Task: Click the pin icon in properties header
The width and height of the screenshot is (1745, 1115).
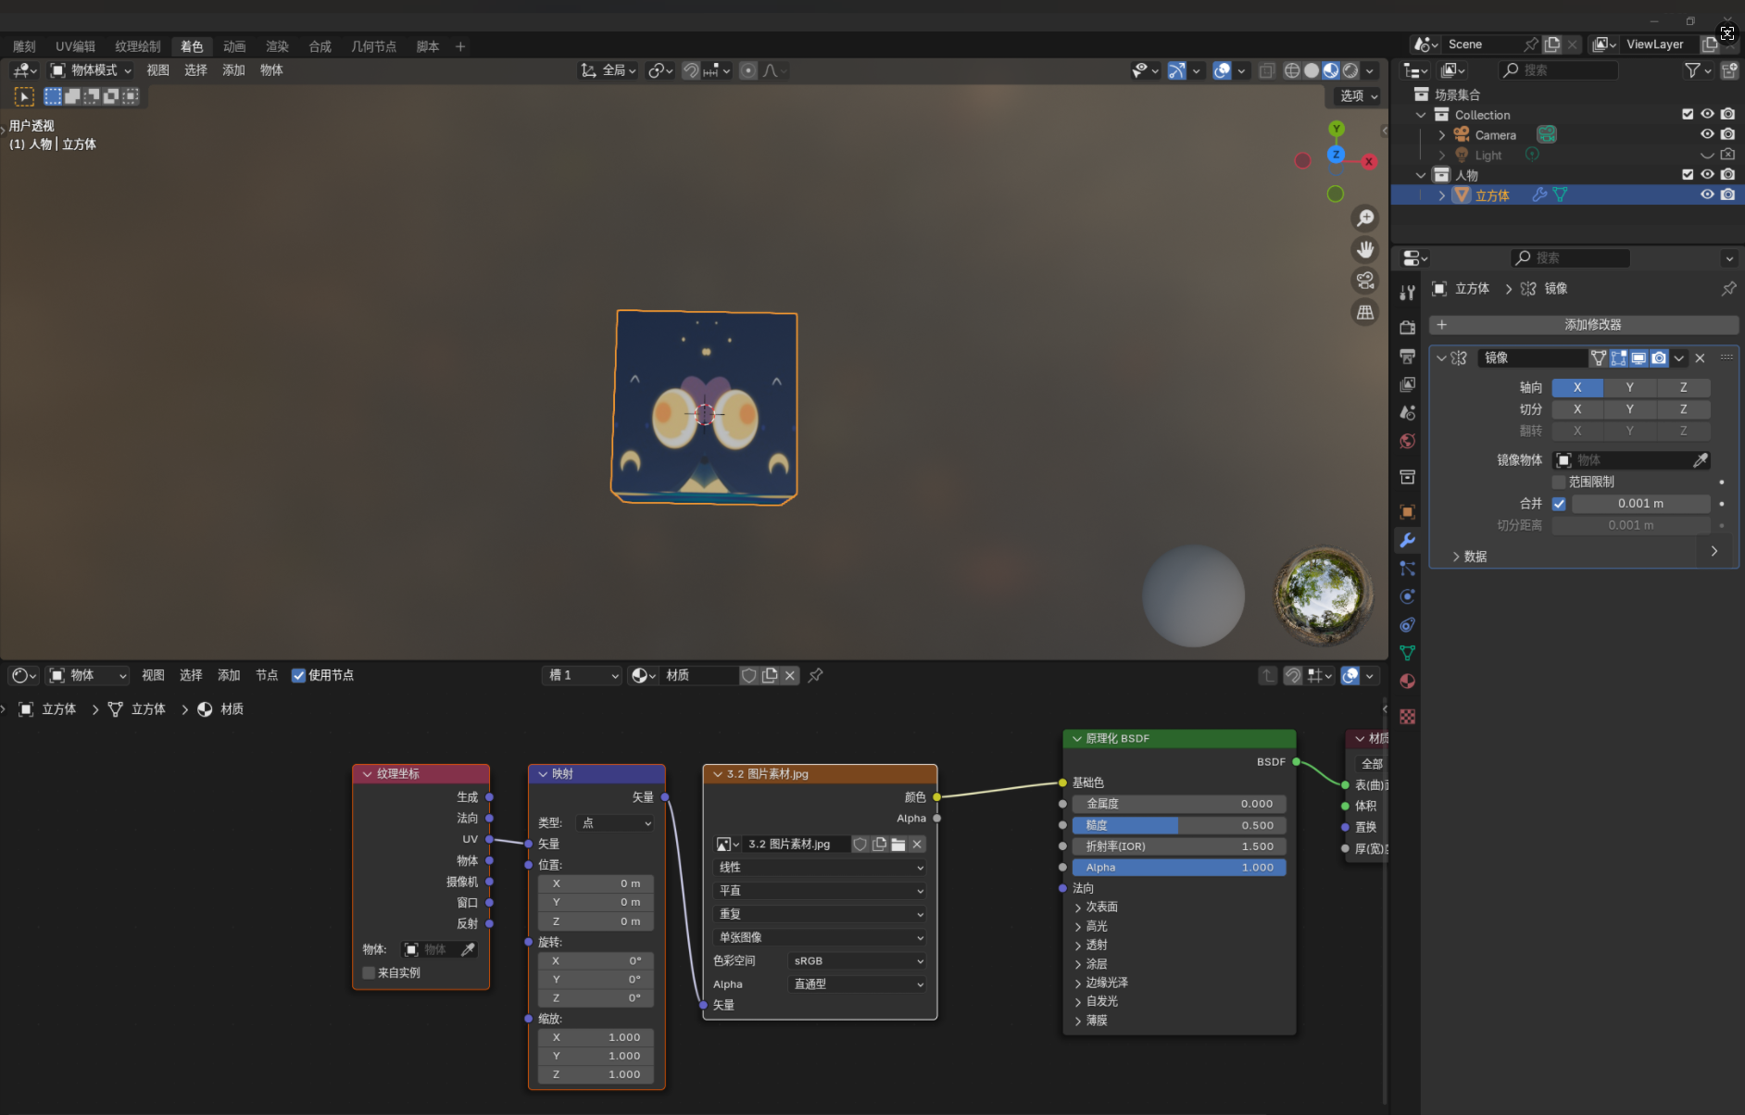Action: pyautogui.click(x=1728, y=289)
